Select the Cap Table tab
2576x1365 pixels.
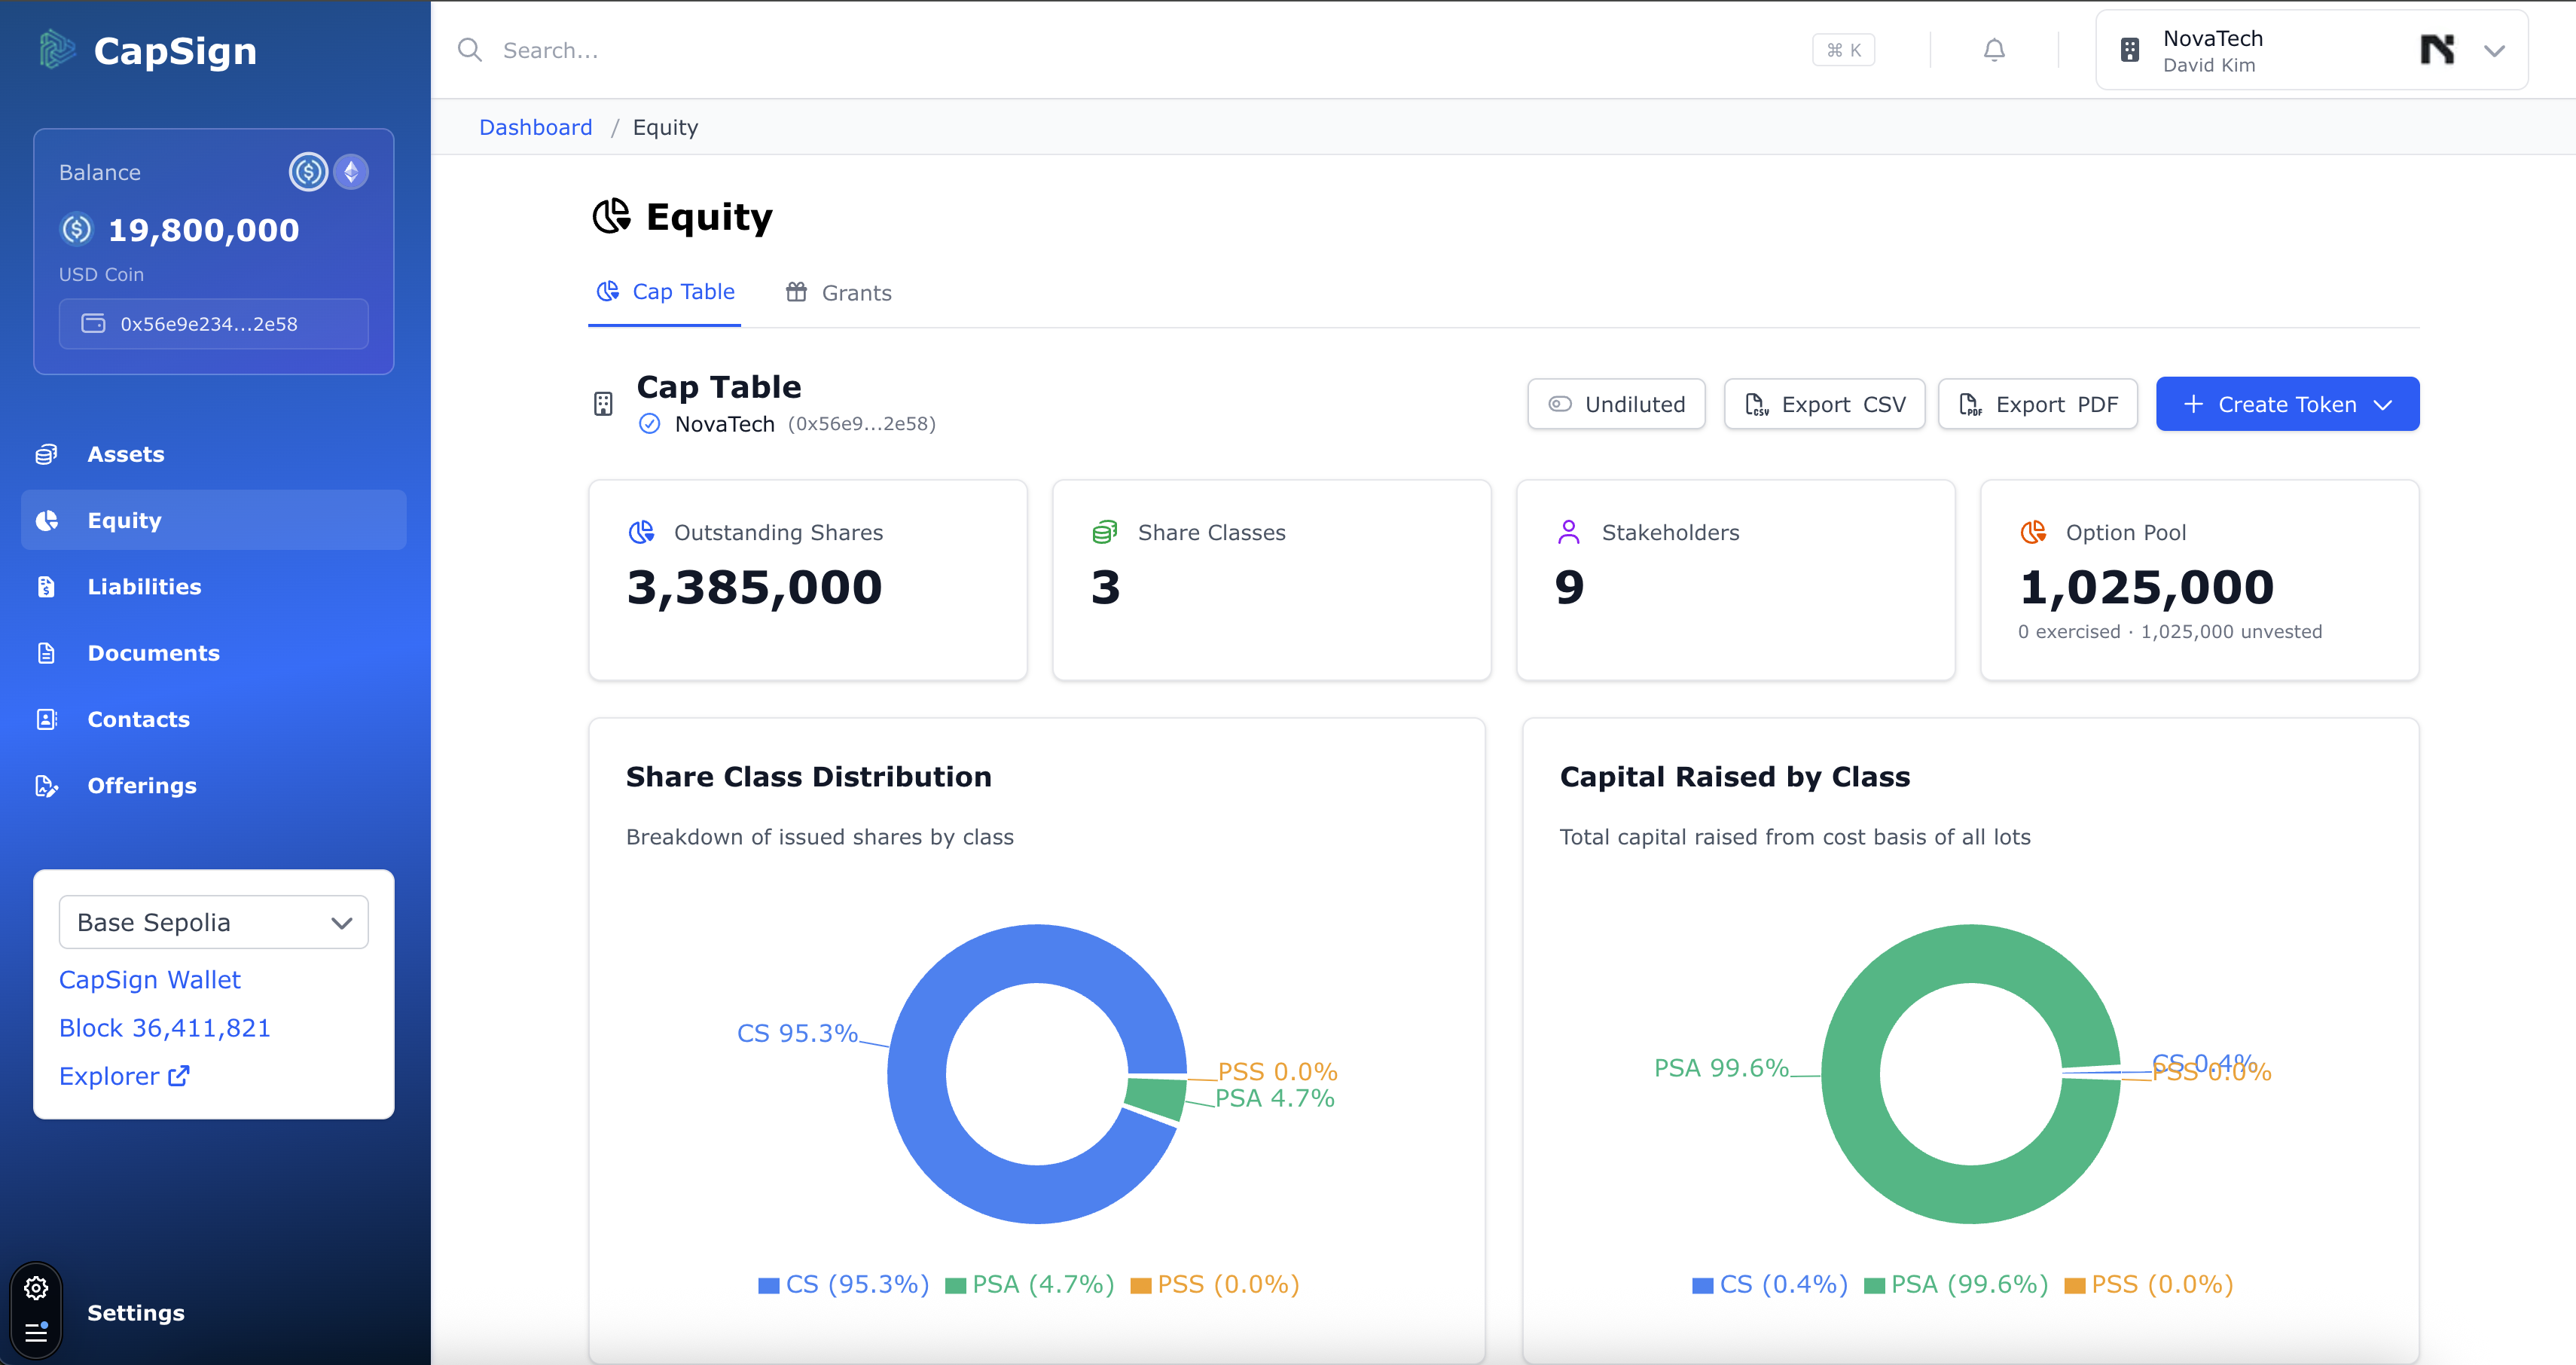665,291
